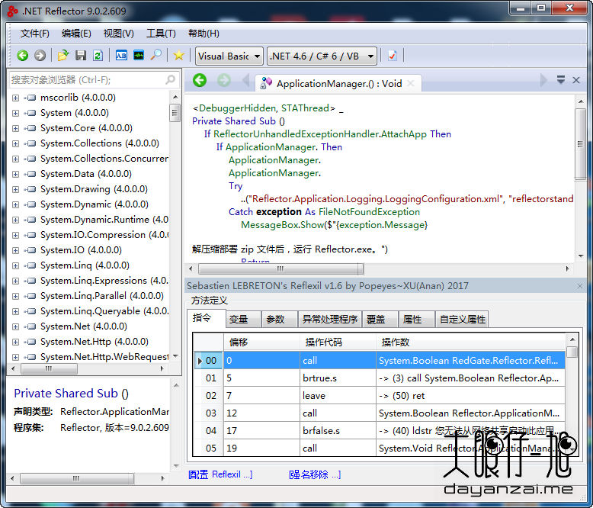Image resolution: width=593 pixels, height=508 pixels.
Task: Click faded forward arrow in code tab bar
Action: (224, 80)
